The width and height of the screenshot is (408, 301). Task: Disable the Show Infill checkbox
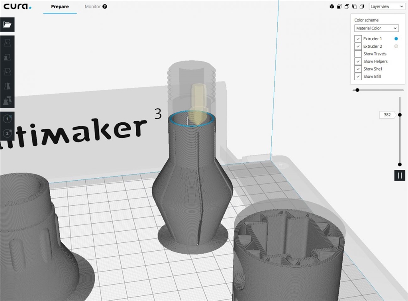click(358, 77)
